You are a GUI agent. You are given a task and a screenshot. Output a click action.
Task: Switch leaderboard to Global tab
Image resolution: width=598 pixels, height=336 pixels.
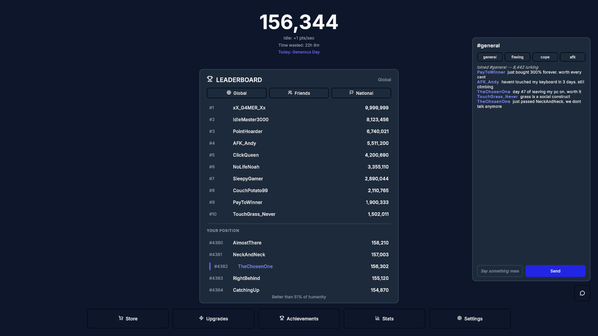pos(237,93)
